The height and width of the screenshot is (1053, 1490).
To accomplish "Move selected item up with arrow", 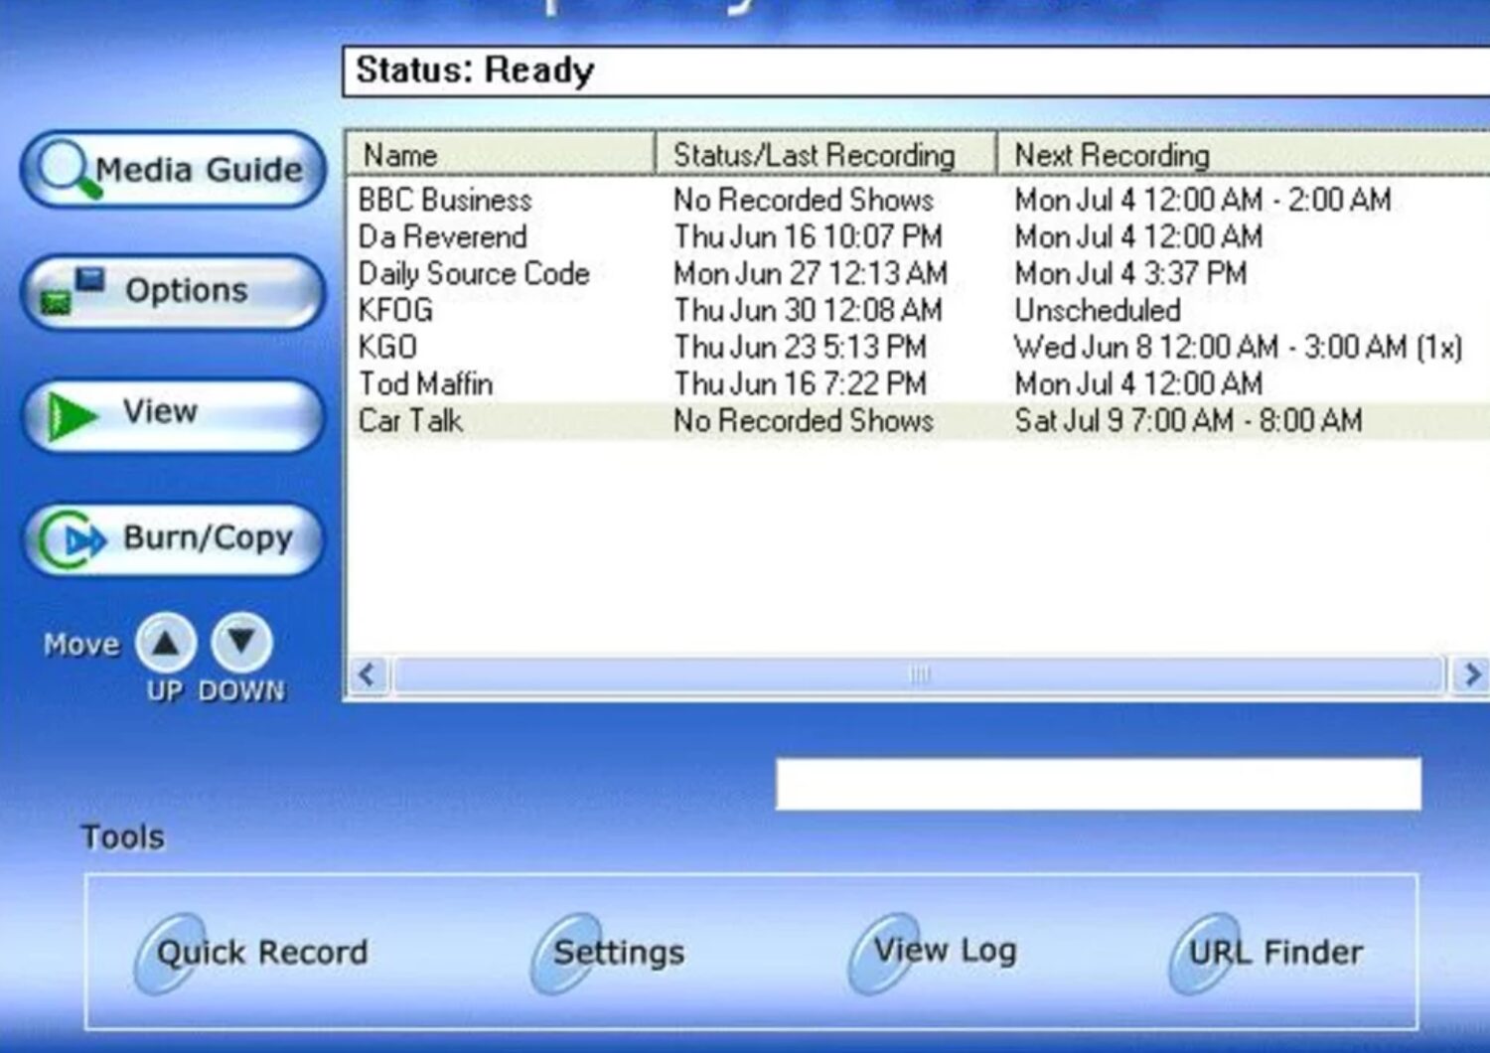I will click(x=166, y=643).
